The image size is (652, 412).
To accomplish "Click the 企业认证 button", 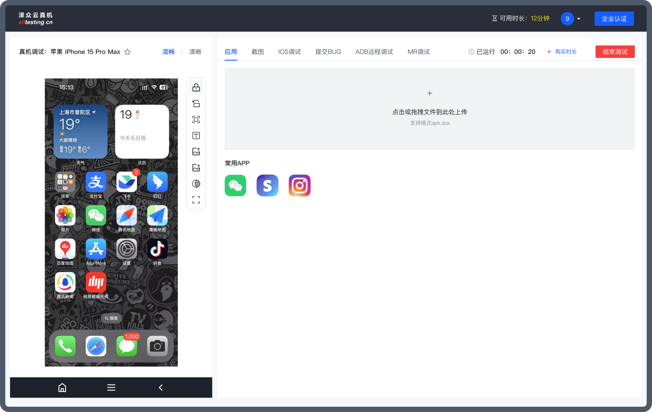I will (614, 19).
